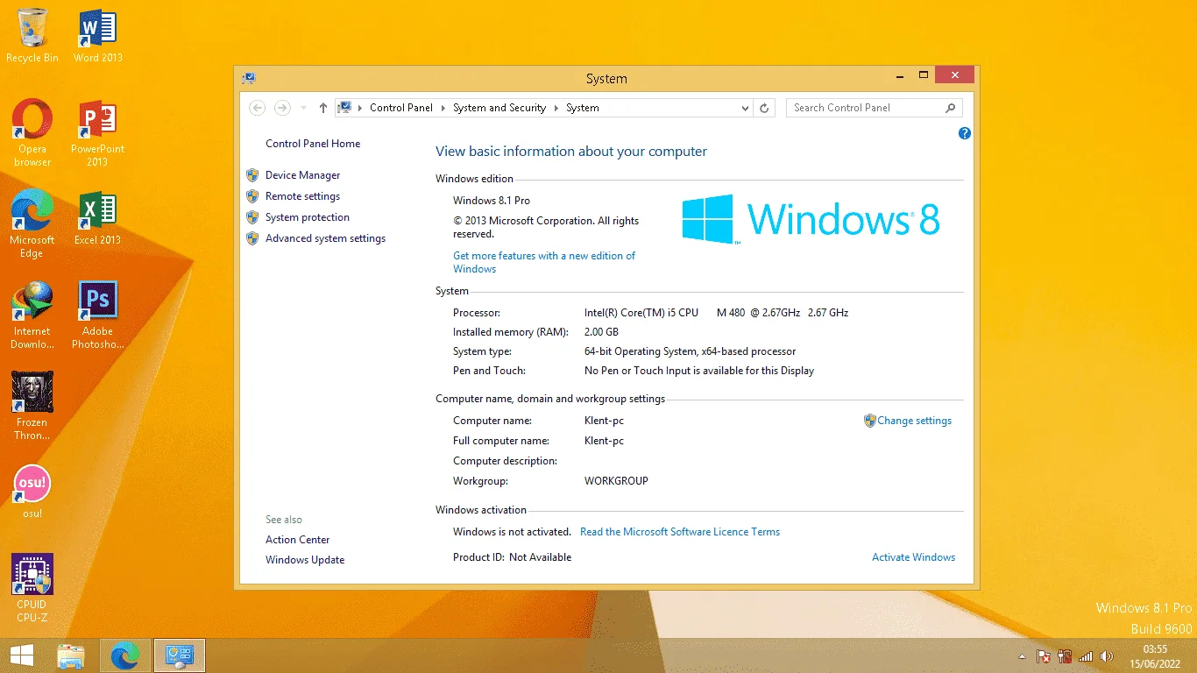Click the "View basic information about your computer" heading

(x=571, y=152)
